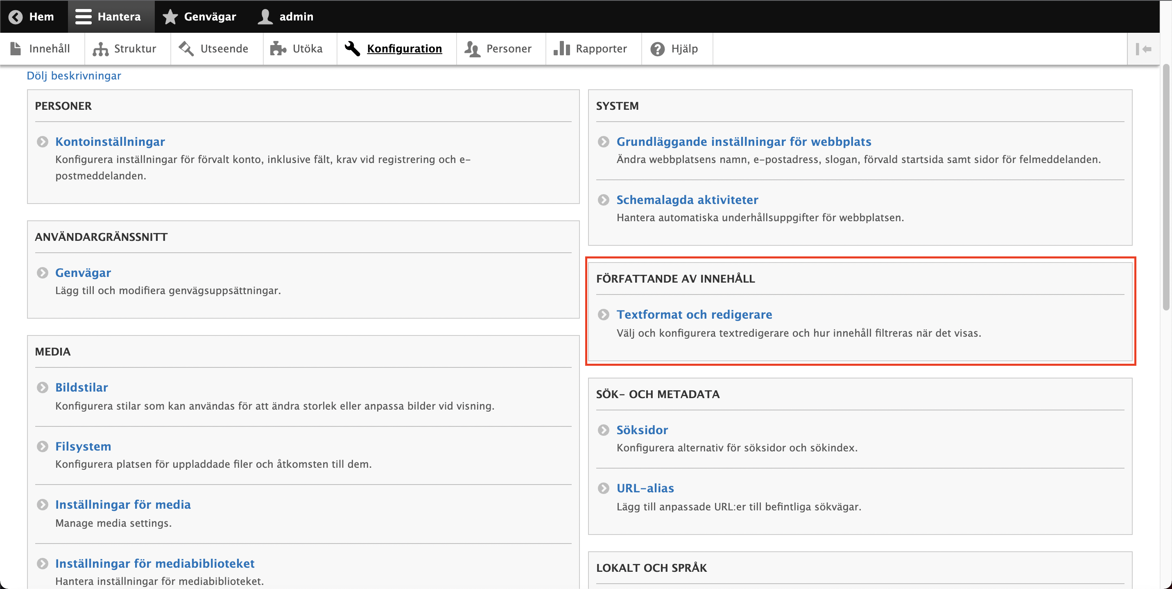
Task: Open the Utseende section
Action: [x=217, y=49]
